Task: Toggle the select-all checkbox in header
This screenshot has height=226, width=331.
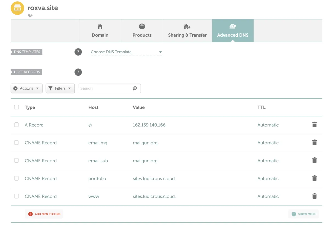Action: (x=17, y=107)
